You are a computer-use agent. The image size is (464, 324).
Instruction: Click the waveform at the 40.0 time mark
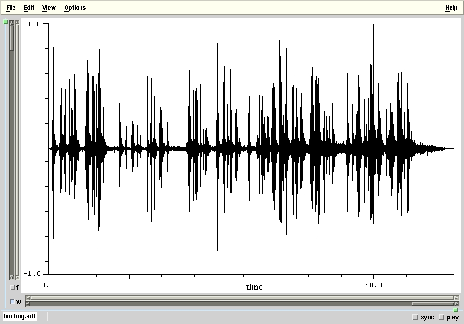373,149
